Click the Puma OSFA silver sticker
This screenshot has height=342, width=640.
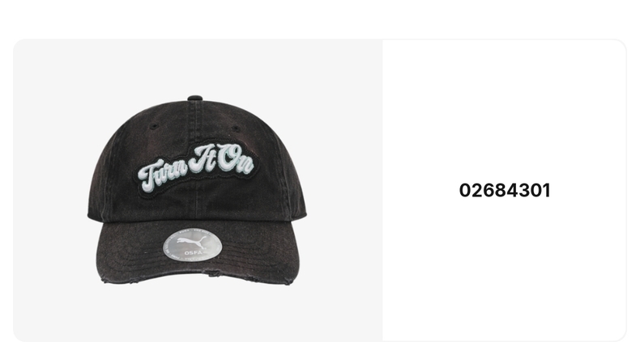(192, 244)
